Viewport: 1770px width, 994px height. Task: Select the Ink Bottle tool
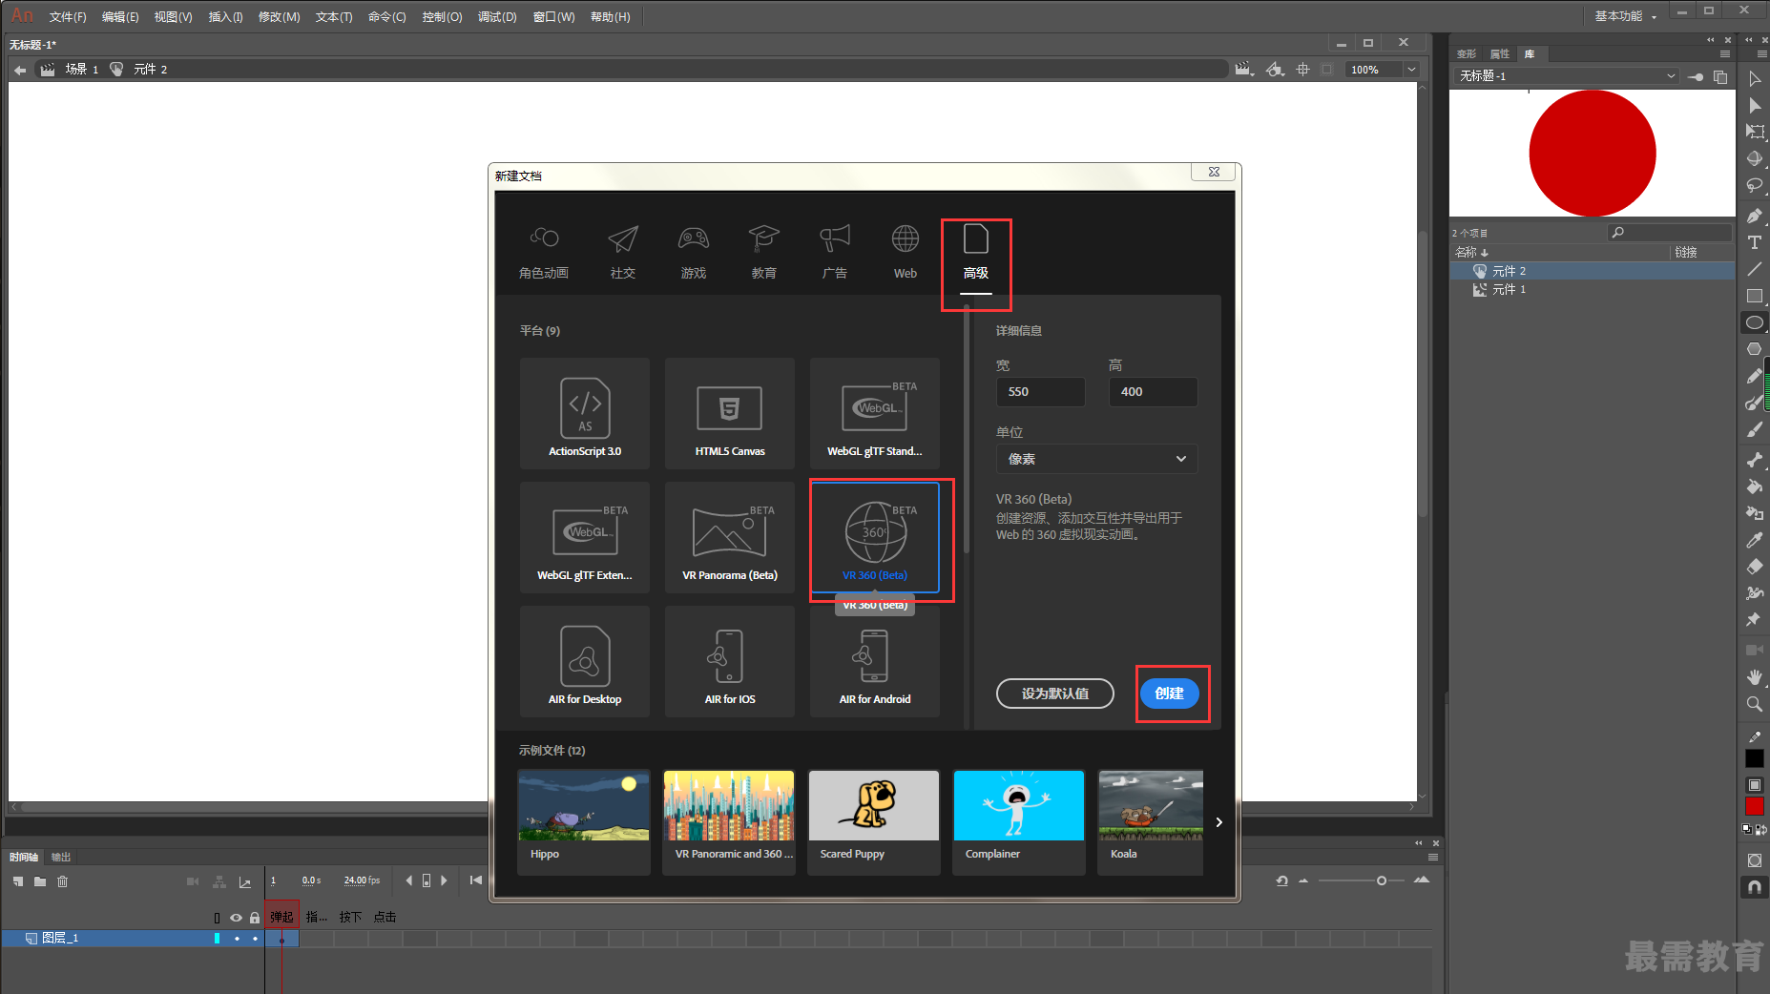click(x=1754, y=513)
